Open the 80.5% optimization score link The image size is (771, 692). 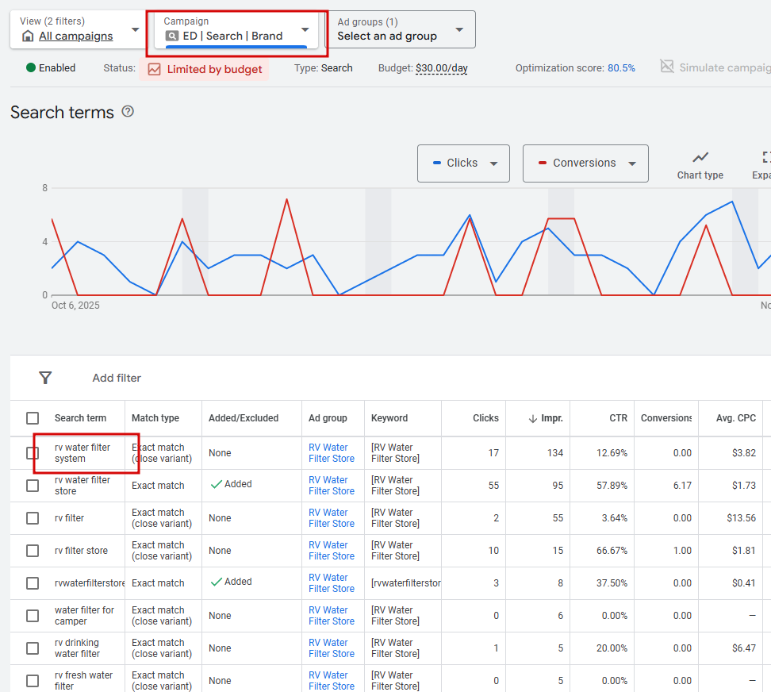pos(621,68)
